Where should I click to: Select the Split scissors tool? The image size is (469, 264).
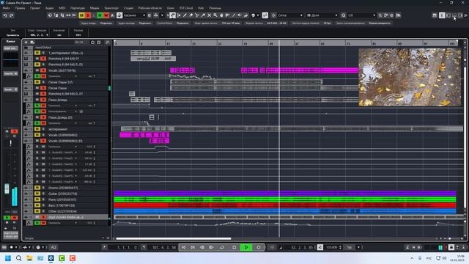click(197, 15)
